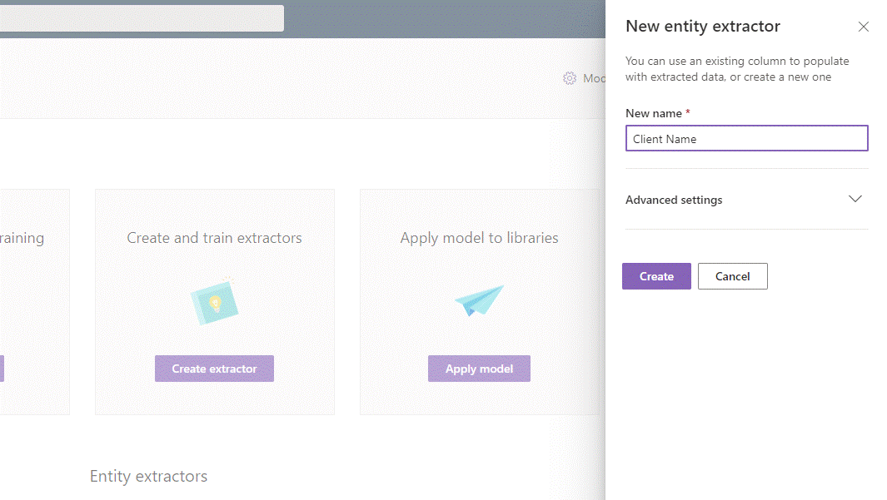Select the Create and train extractors heading
Viewport: 887px width, 500px height.
[x=214, y=238]
